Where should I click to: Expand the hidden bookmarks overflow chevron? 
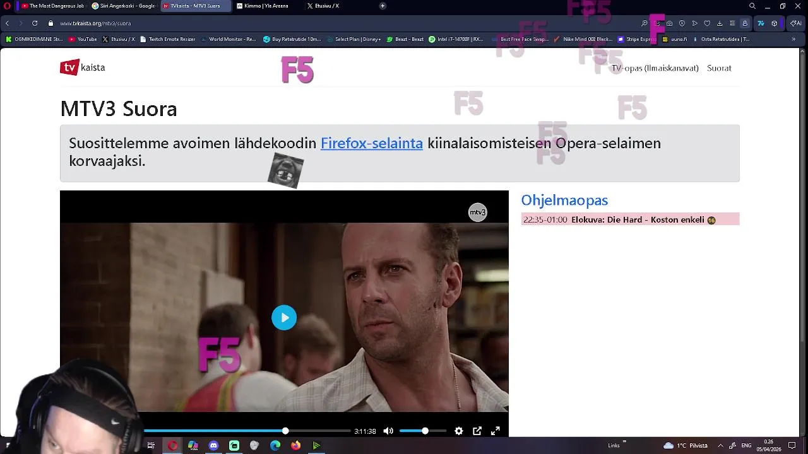pyautogui.click(x=793, y=39)
